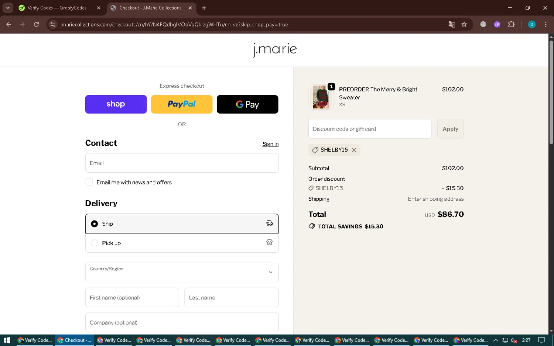
Task: Click the Total Savings tag icon
Action: pos(312,226)
